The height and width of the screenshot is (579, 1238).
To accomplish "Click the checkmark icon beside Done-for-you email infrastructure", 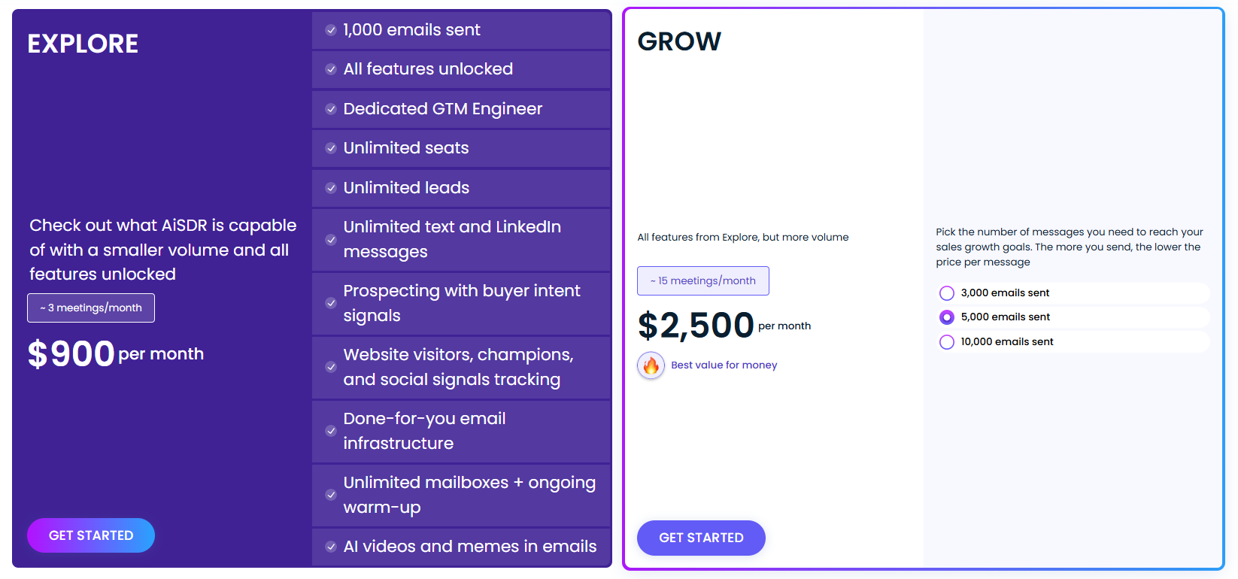I will coord(330,431).
